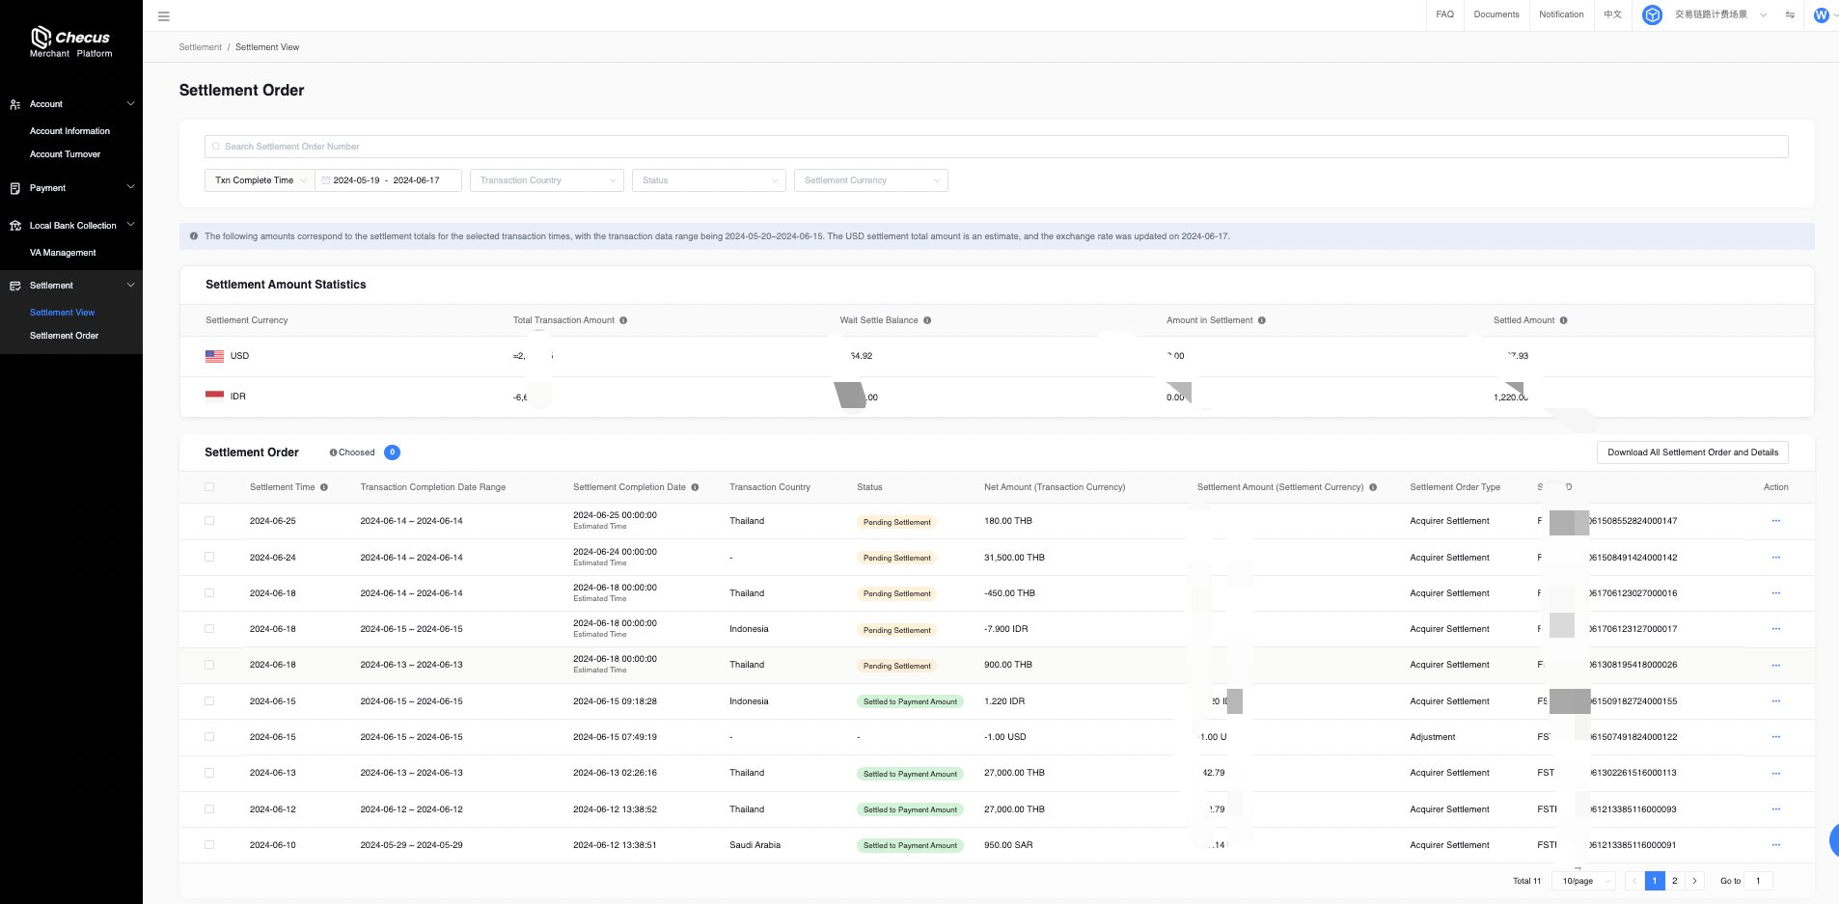
Task: Select checkbox for 2024-06-10 settlement row
Action: 209,845
